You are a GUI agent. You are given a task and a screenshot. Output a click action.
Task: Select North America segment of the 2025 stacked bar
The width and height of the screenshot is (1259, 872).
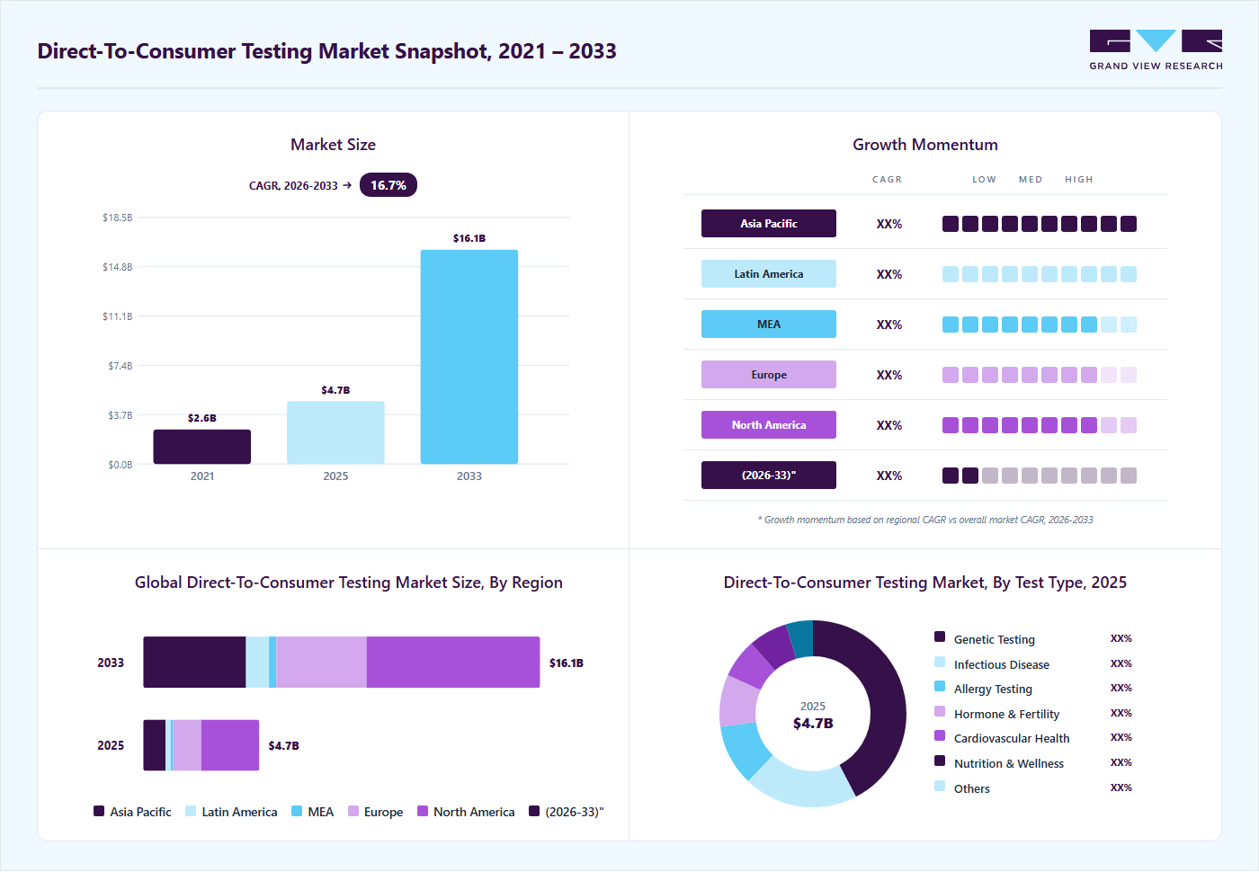coord(230,745)
